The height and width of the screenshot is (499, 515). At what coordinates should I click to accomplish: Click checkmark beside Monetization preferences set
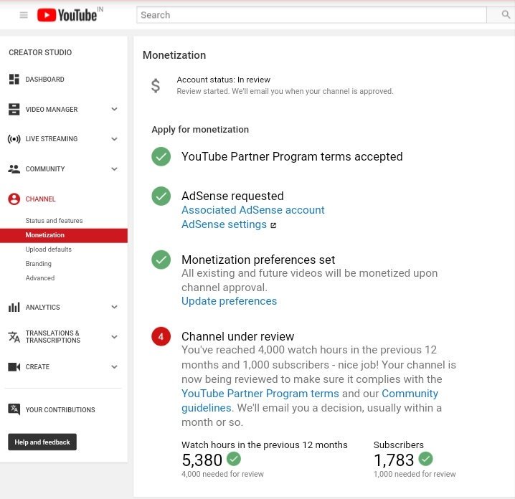161,260
